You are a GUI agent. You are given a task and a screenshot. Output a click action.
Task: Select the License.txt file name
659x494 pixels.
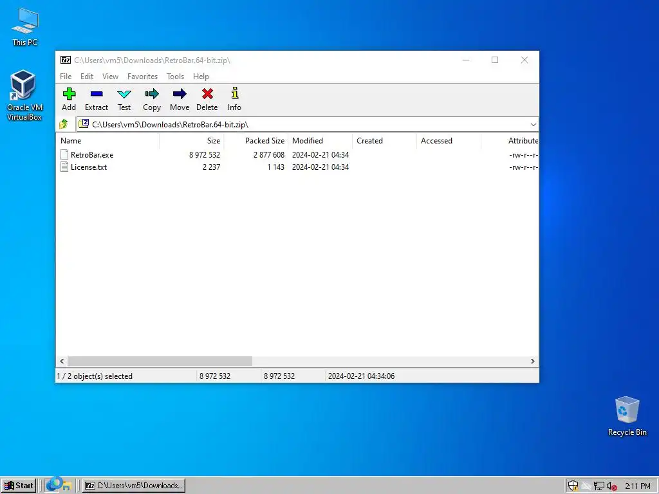click(x=89, y=167)
